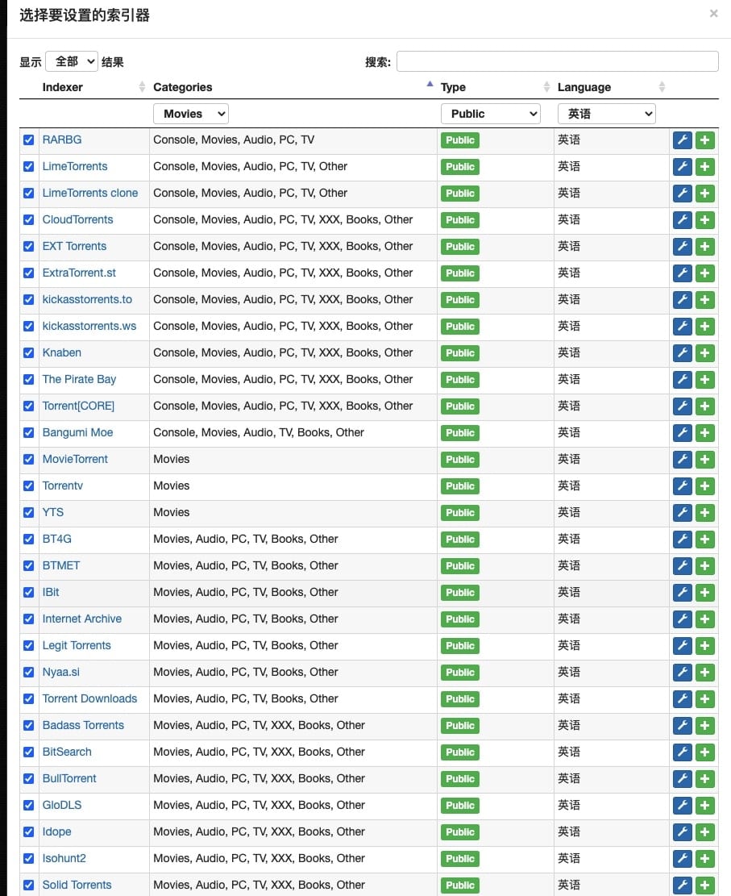Open the 显示 全部 results count selector
The height and width of the screenshot is (896, 731).
pyautogui.click(x=72, y=61)
